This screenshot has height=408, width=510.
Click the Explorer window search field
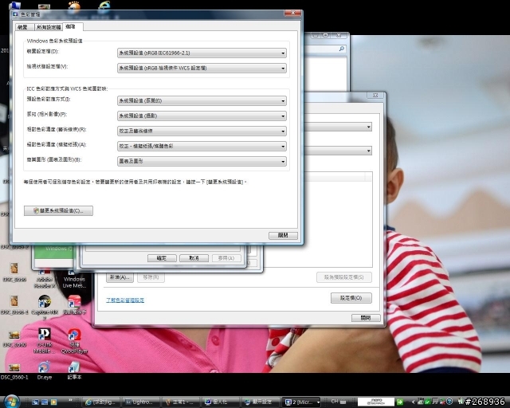[324, 49]
